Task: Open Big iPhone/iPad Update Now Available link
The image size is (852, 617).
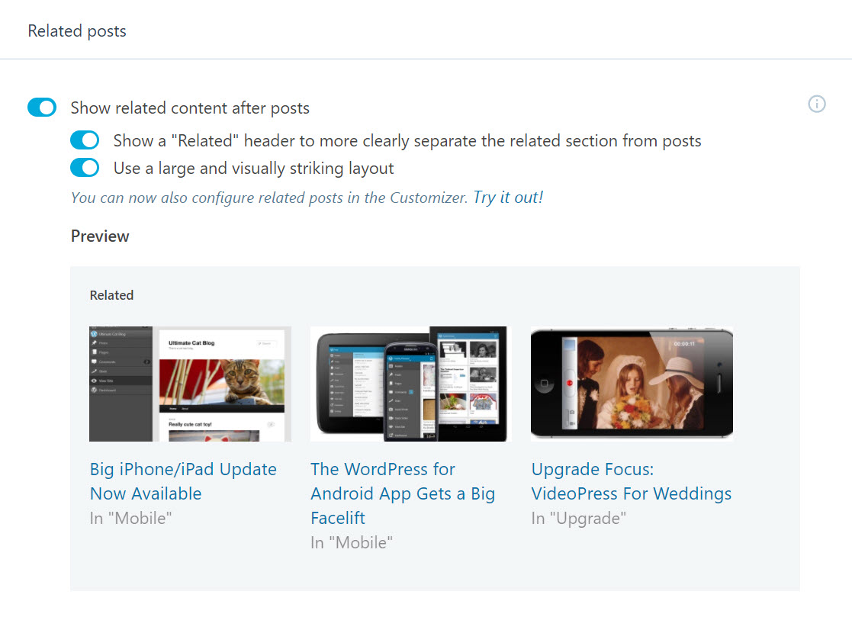Action: click(x=184, y=481)
